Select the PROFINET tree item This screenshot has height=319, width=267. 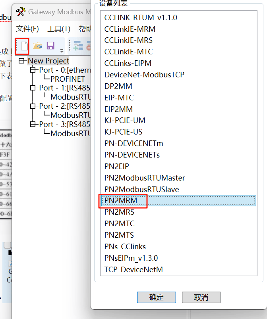click(68, 79)
